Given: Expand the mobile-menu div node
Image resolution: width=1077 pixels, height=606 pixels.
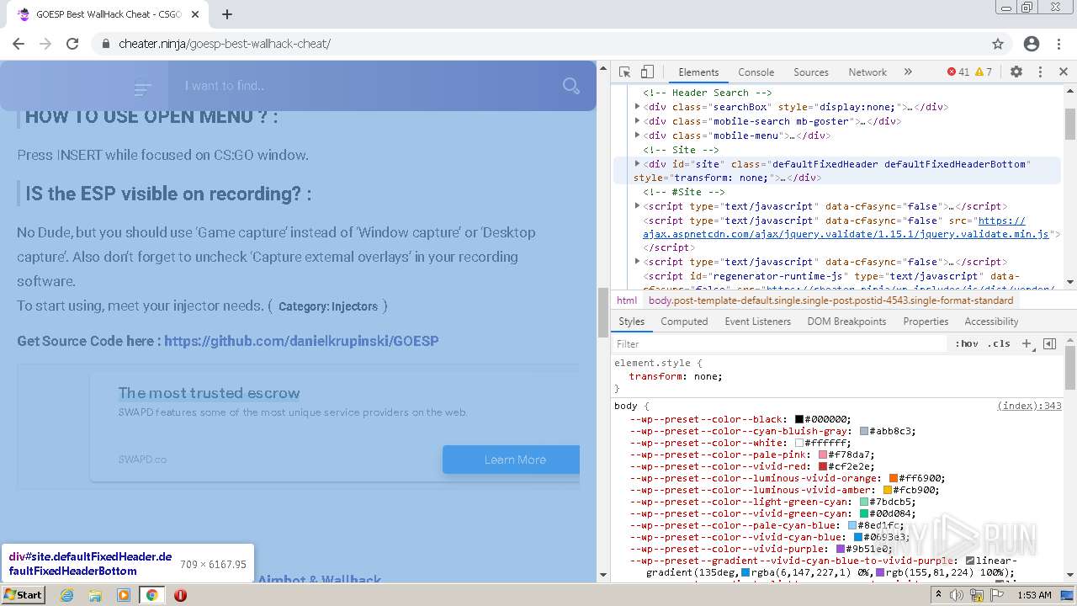Looking at the screenshot, I should 637,136.
